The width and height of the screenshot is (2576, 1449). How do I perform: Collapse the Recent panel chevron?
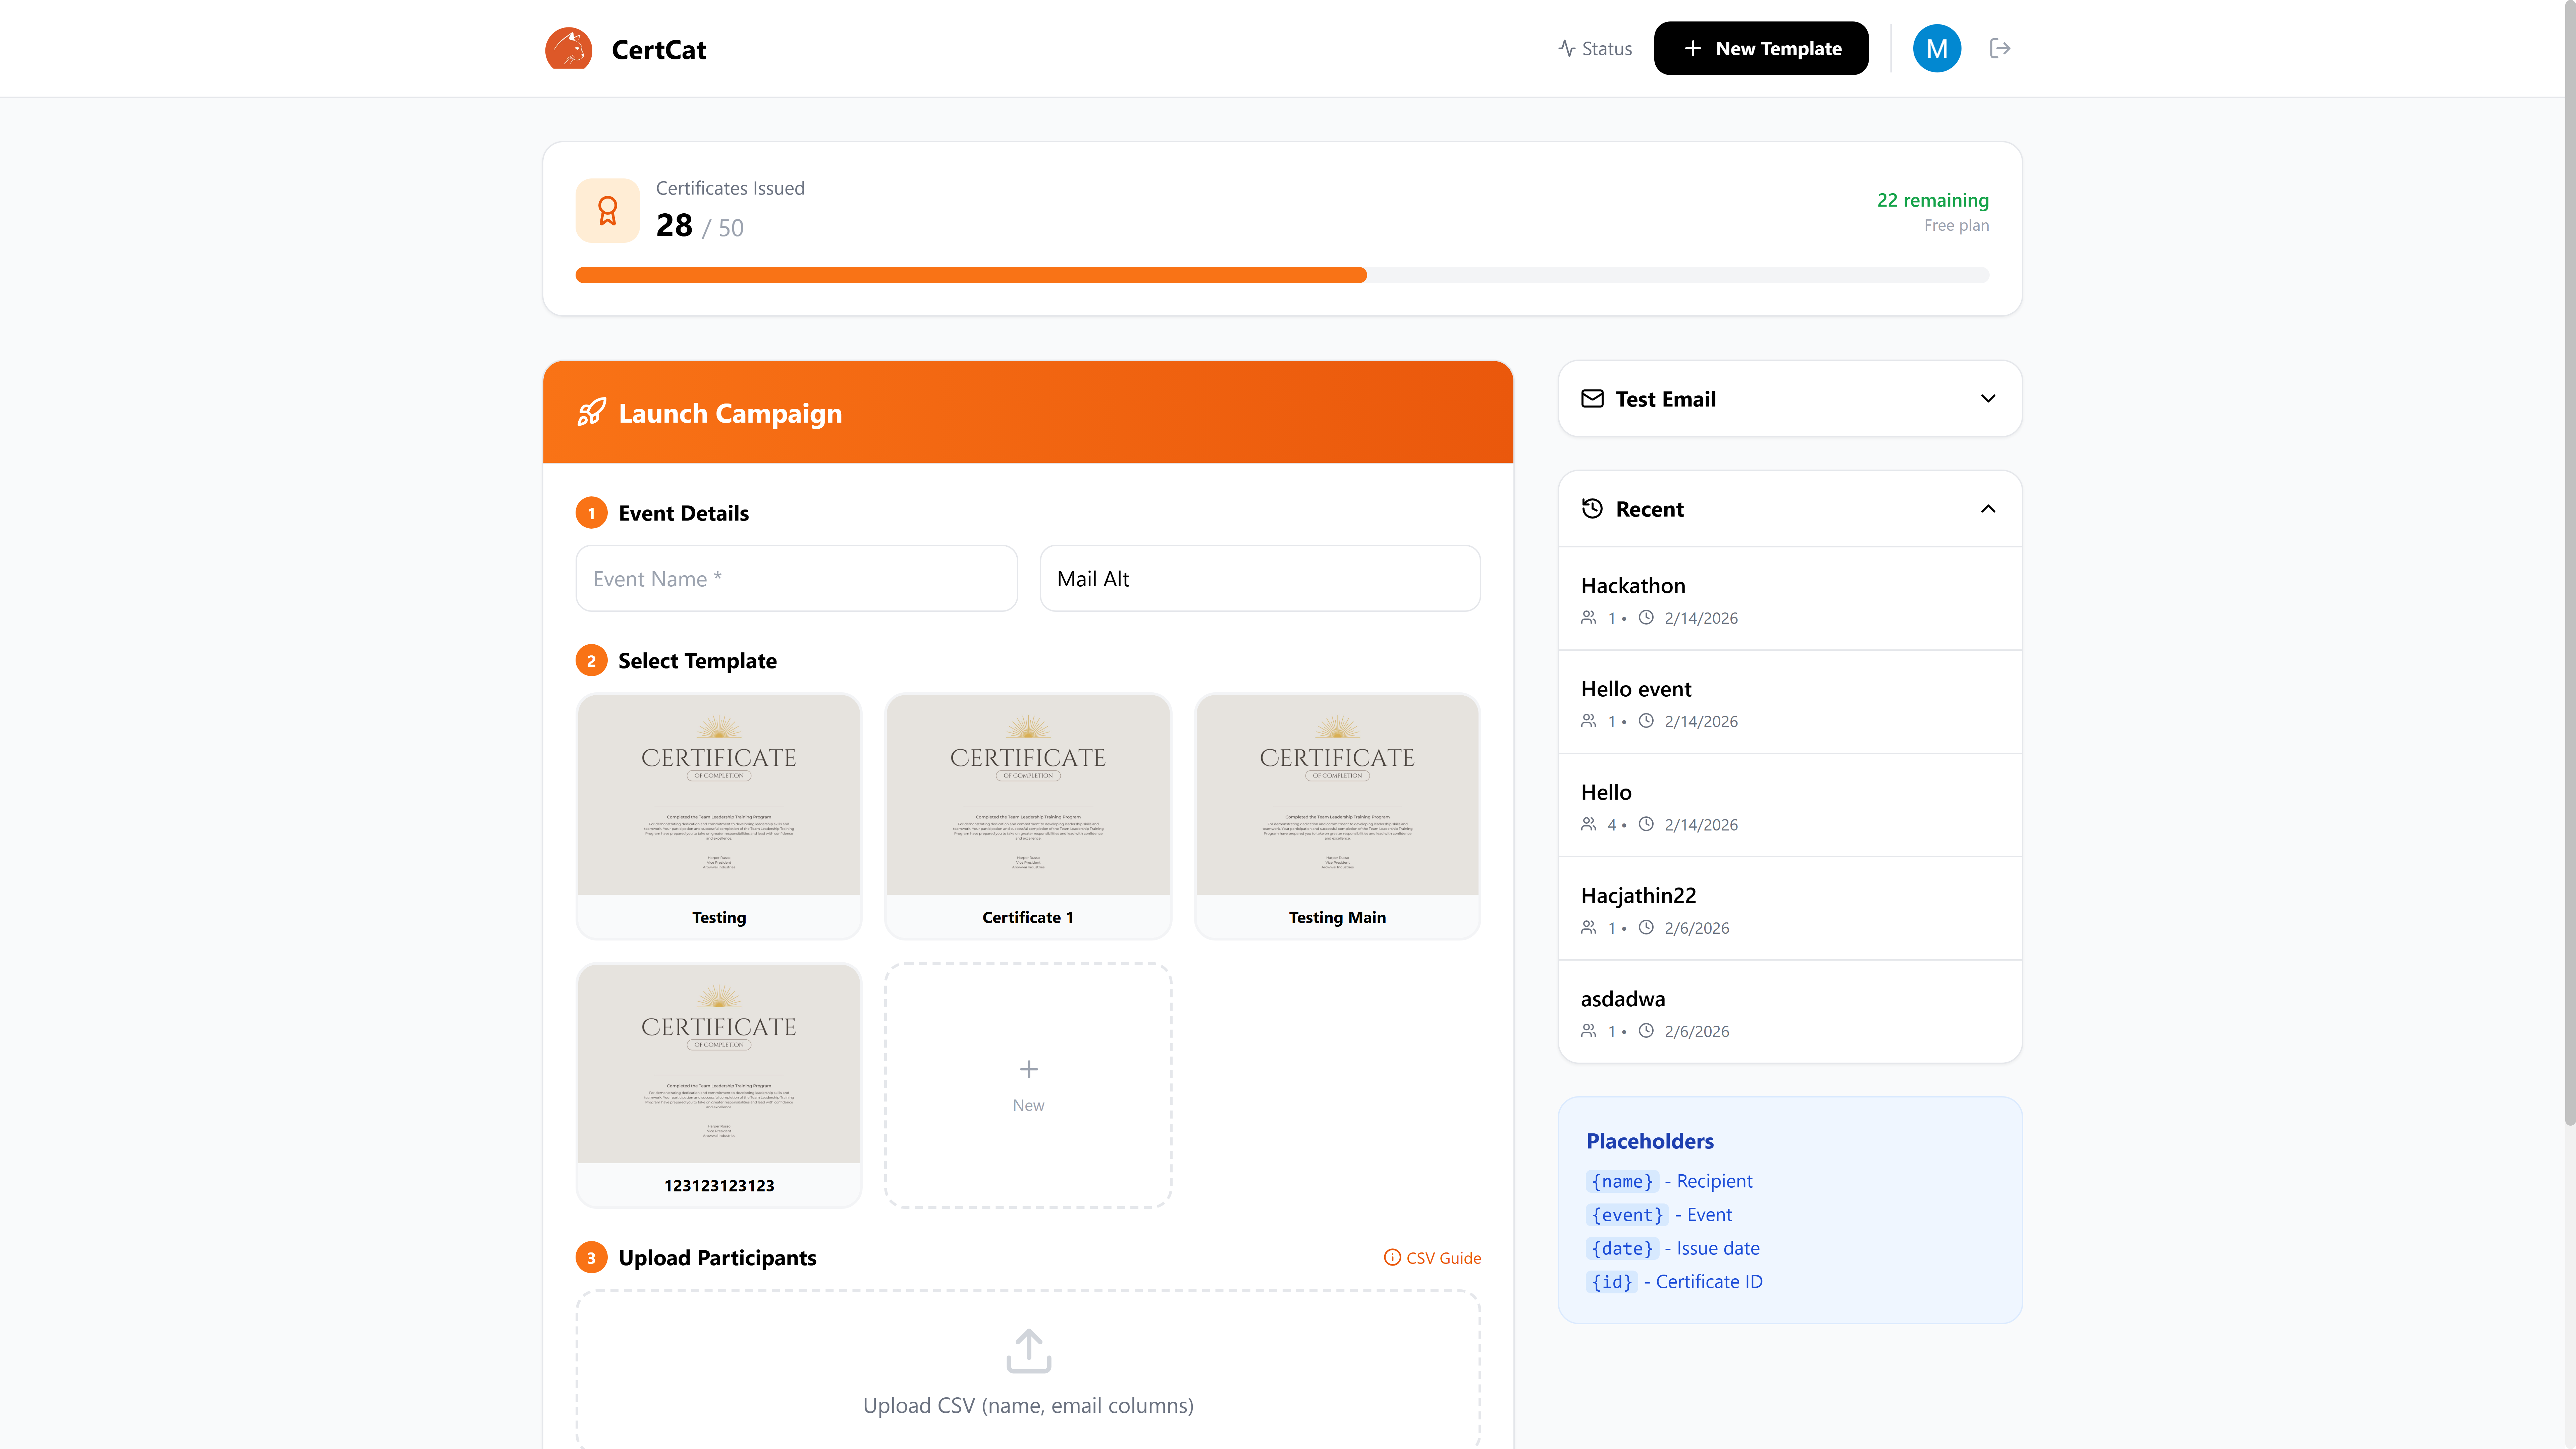[1988, 509]
